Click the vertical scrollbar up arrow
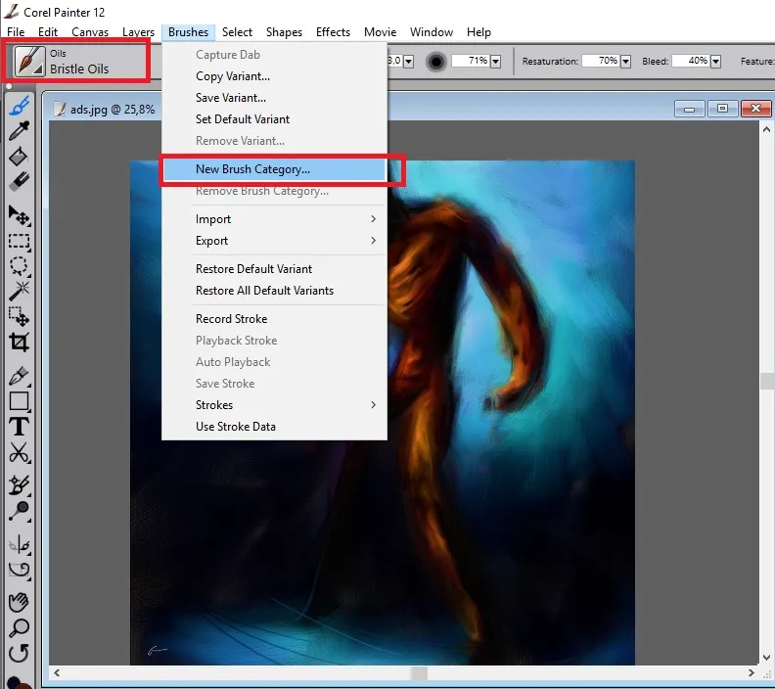The image size is (775, 689). pos(766,129)
